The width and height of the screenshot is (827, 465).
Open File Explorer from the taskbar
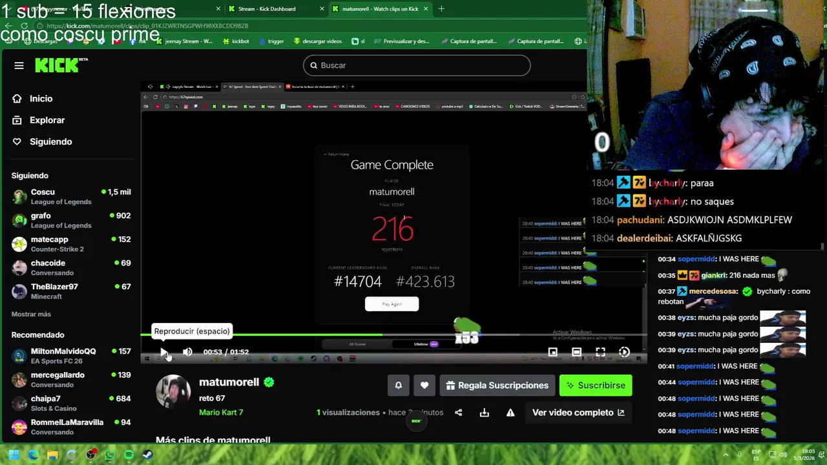click(x=52, y=455)
